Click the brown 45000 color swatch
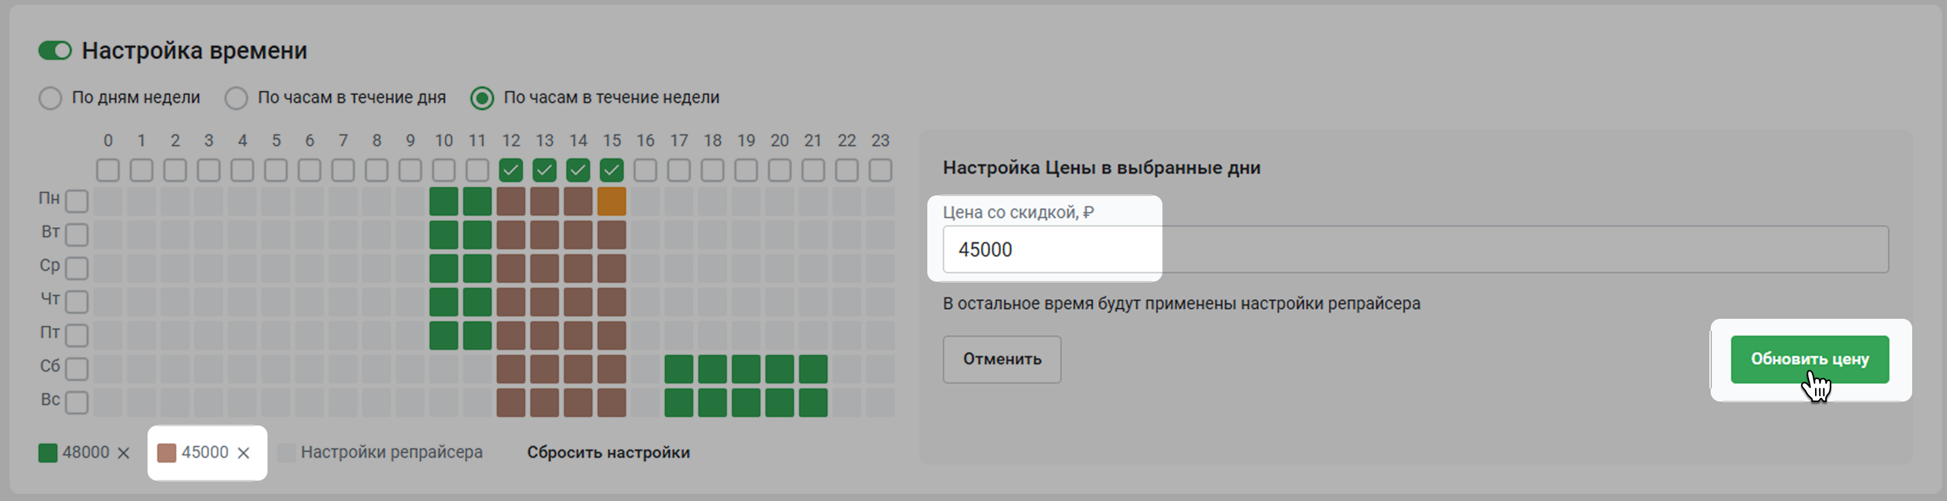The height and width of the screenshot is (501, 1947). click(x=166, y=452)
